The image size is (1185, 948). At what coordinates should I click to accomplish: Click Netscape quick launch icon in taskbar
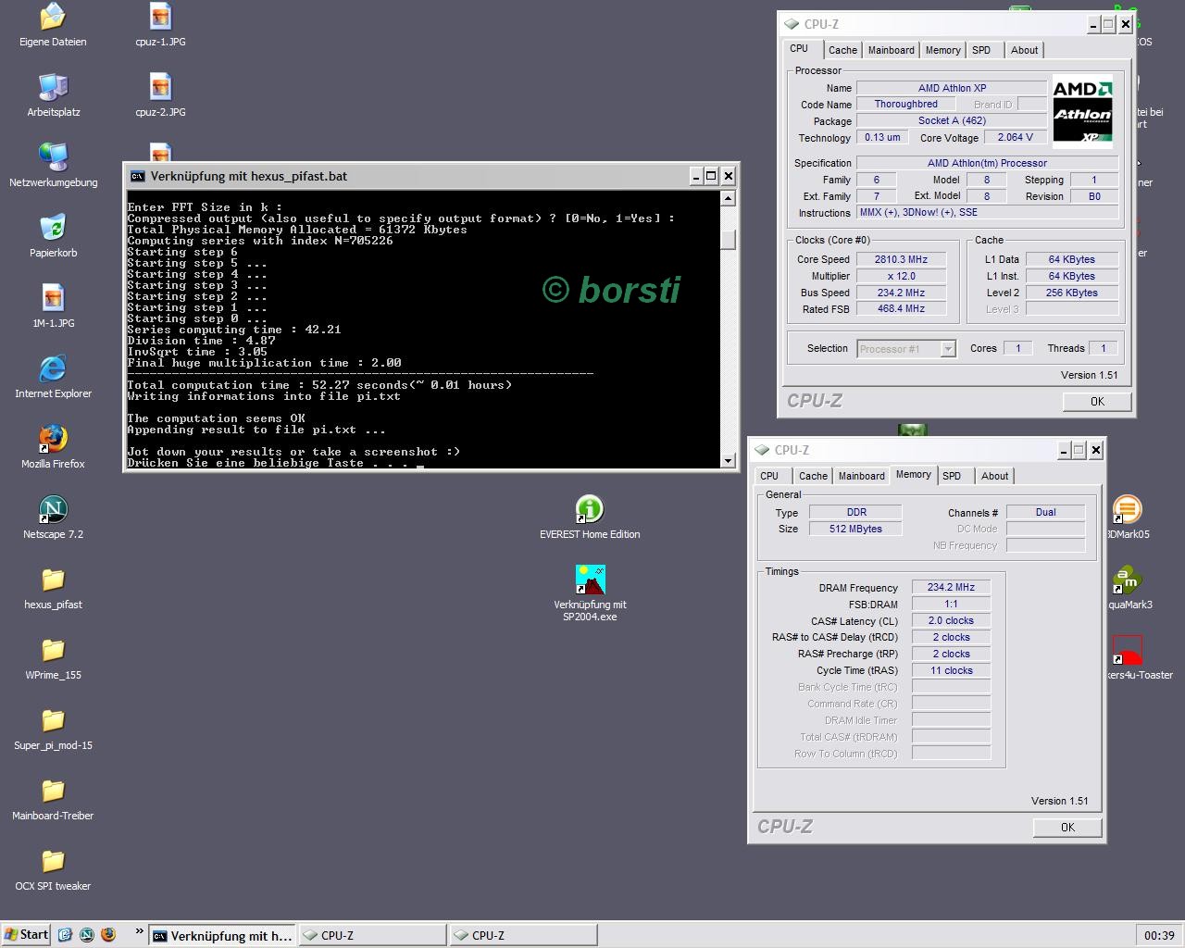pos(86,934)
